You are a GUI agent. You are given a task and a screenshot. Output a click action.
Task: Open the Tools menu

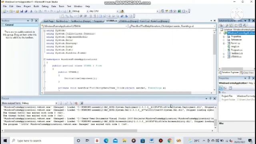pos(61,6)
